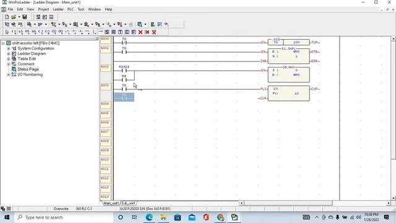
Task: Click vertical scrollbar down arrow
Action: 394,198
